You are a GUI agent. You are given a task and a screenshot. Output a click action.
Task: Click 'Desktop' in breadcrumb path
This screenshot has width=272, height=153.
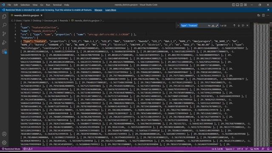point(37,20)
